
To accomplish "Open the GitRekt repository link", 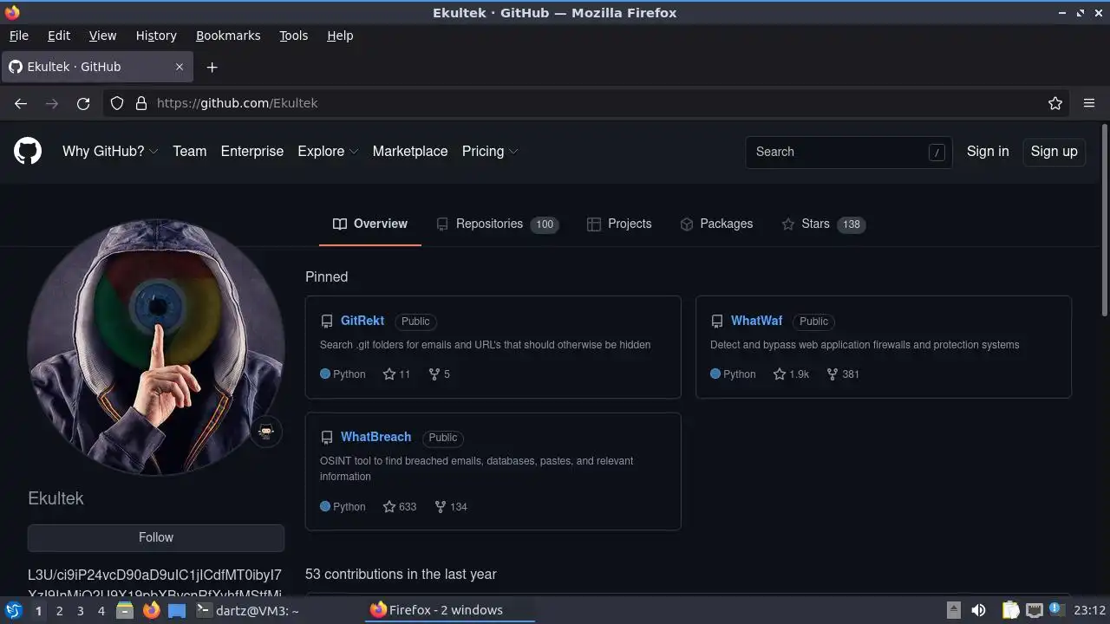I will 362,321.
